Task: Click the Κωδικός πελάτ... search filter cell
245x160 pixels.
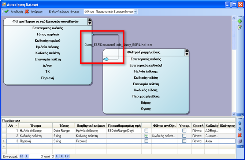Action: (164, 136)
